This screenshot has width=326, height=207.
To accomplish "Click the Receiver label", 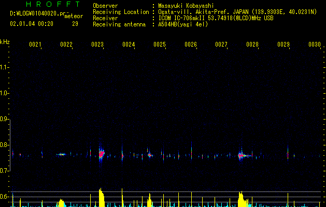I will tap(105, 18).
